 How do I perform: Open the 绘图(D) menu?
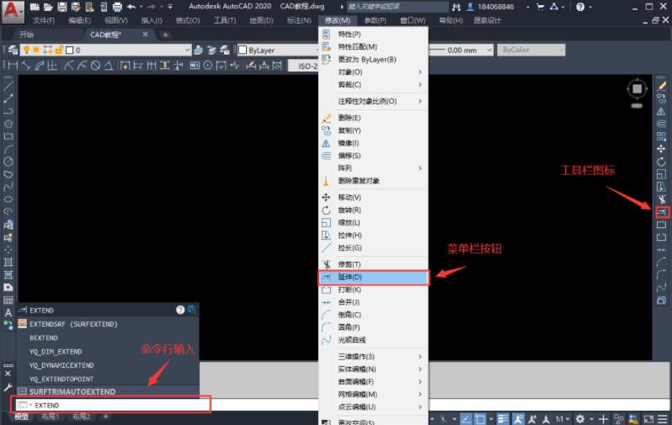pyautogui.click(x=261, y=20)
